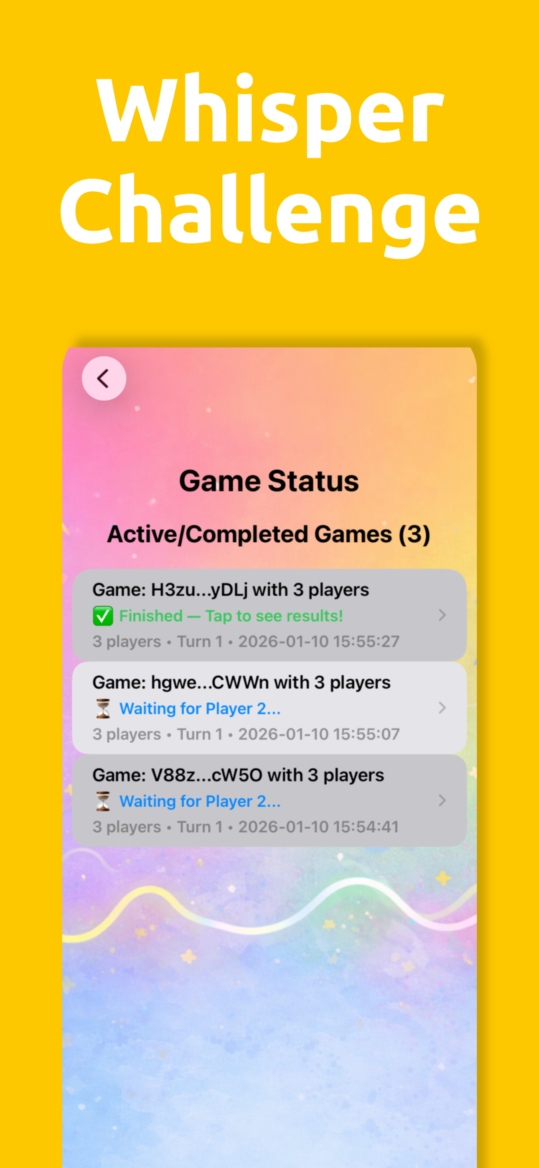Viewport: 539px width, 1168px height.
Task: Open chevron on hgwe...CWWn game row
Action: click(442, 708)
